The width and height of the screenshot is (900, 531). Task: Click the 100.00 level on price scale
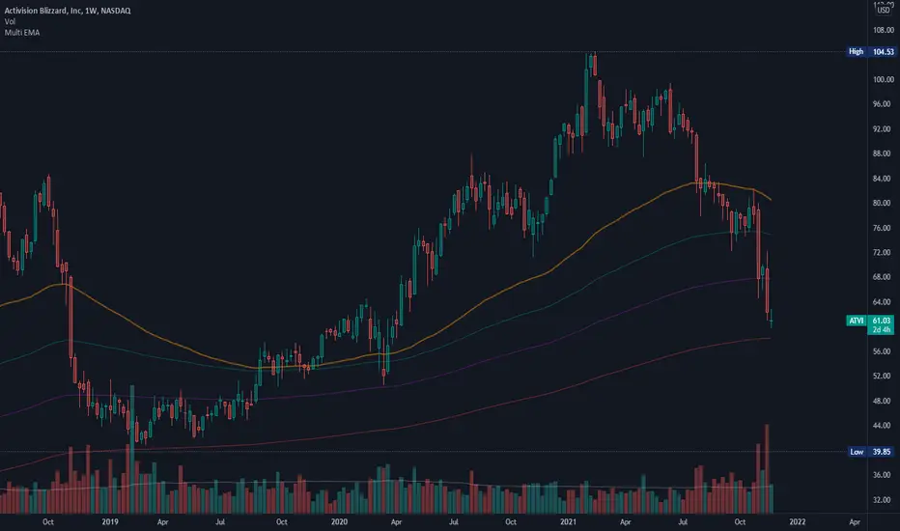[884, 79]
